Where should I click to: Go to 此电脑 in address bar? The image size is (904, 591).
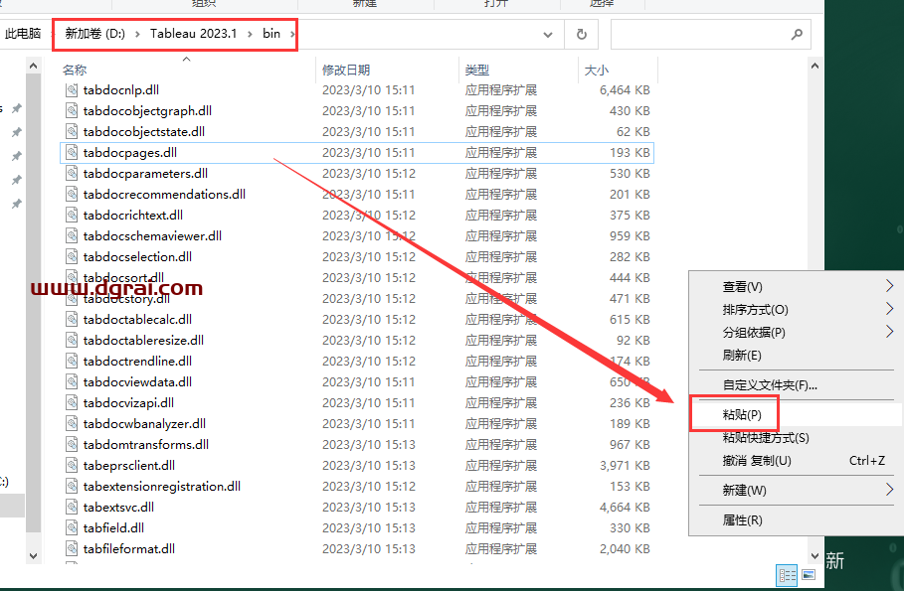click(23, 34)
